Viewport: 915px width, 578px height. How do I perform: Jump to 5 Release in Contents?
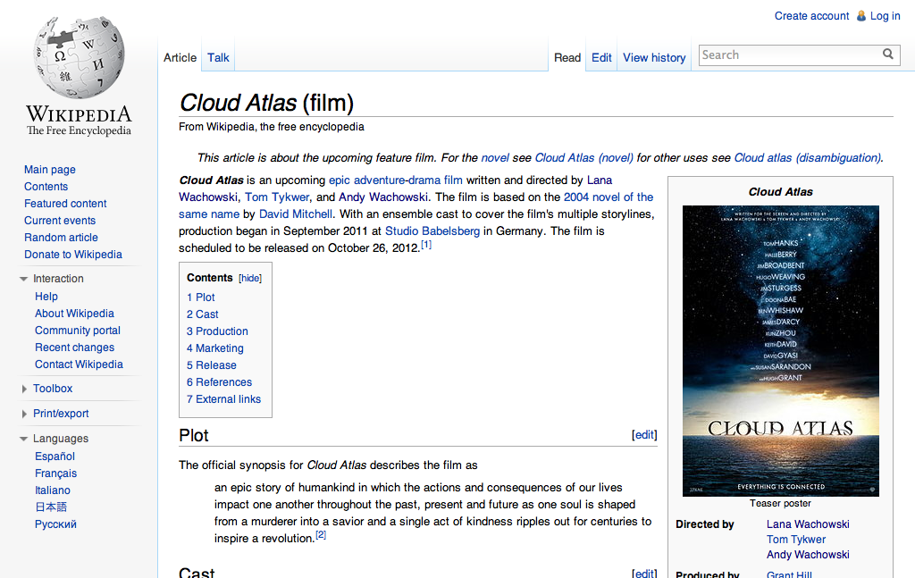(x=212, y=365)
